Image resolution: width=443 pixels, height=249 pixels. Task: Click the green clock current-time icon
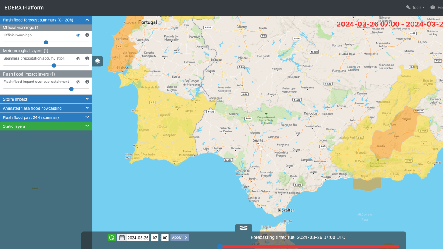(x=112, y=237)
